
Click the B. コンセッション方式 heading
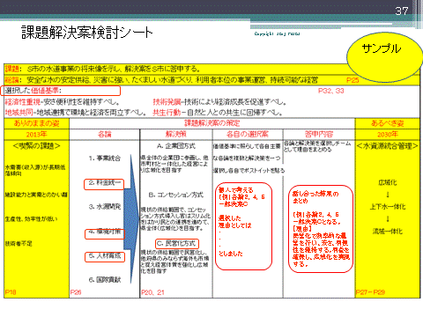tap(176, 195)
